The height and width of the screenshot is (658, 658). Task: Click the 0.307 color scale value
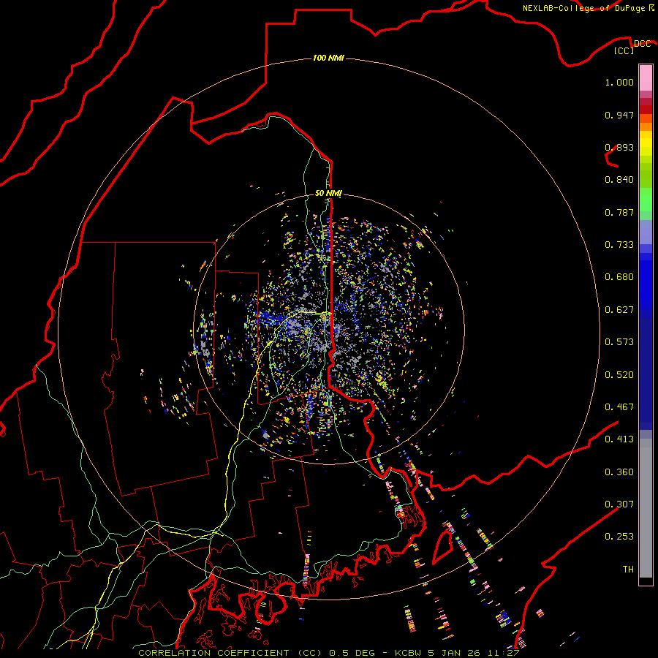pyautogui.click(x=619, y=504)
